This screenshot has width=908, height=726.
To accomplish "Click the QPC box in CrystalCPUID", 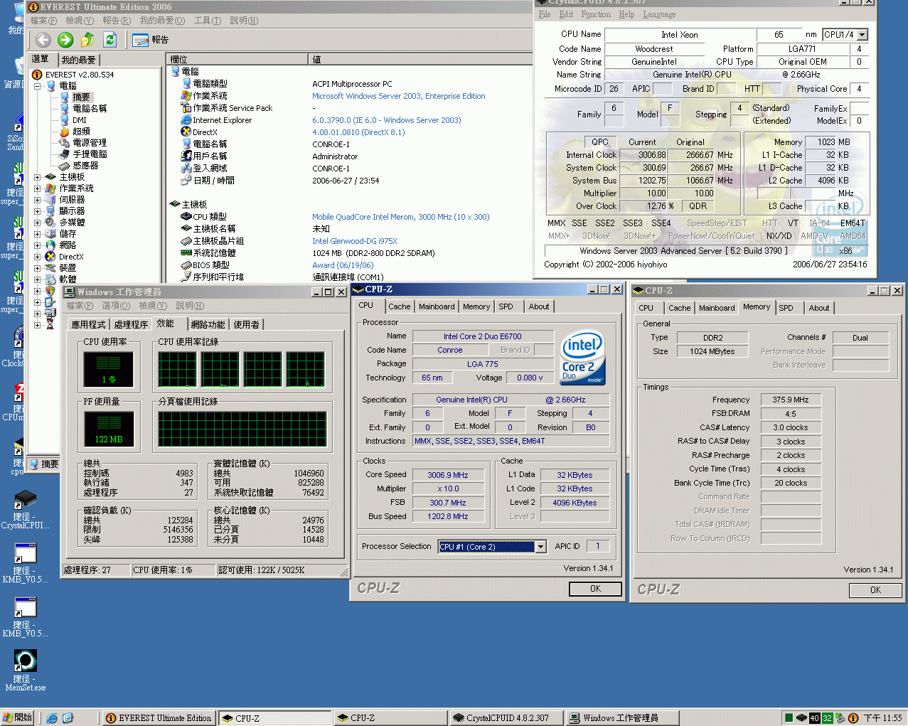I will (x=600, y=142).
